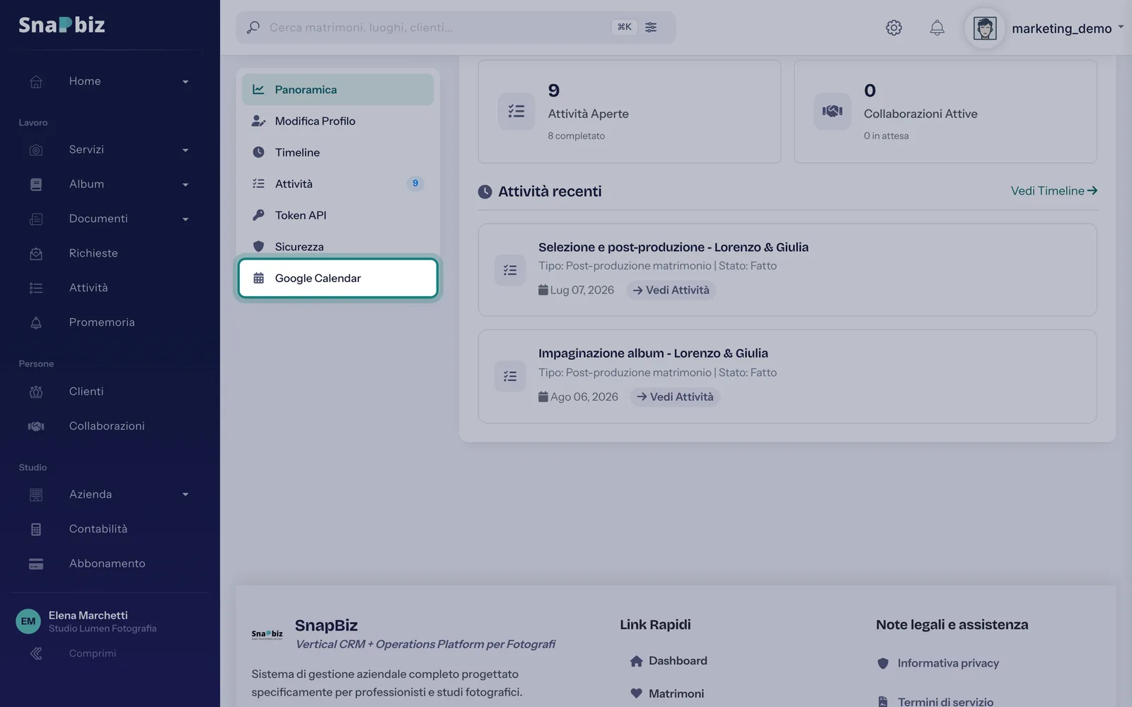The width and height of the screenshot is (1132, 707).
Task: Click the Collaborazioni Attive handshake icon
Action: [x=832, y=111]
